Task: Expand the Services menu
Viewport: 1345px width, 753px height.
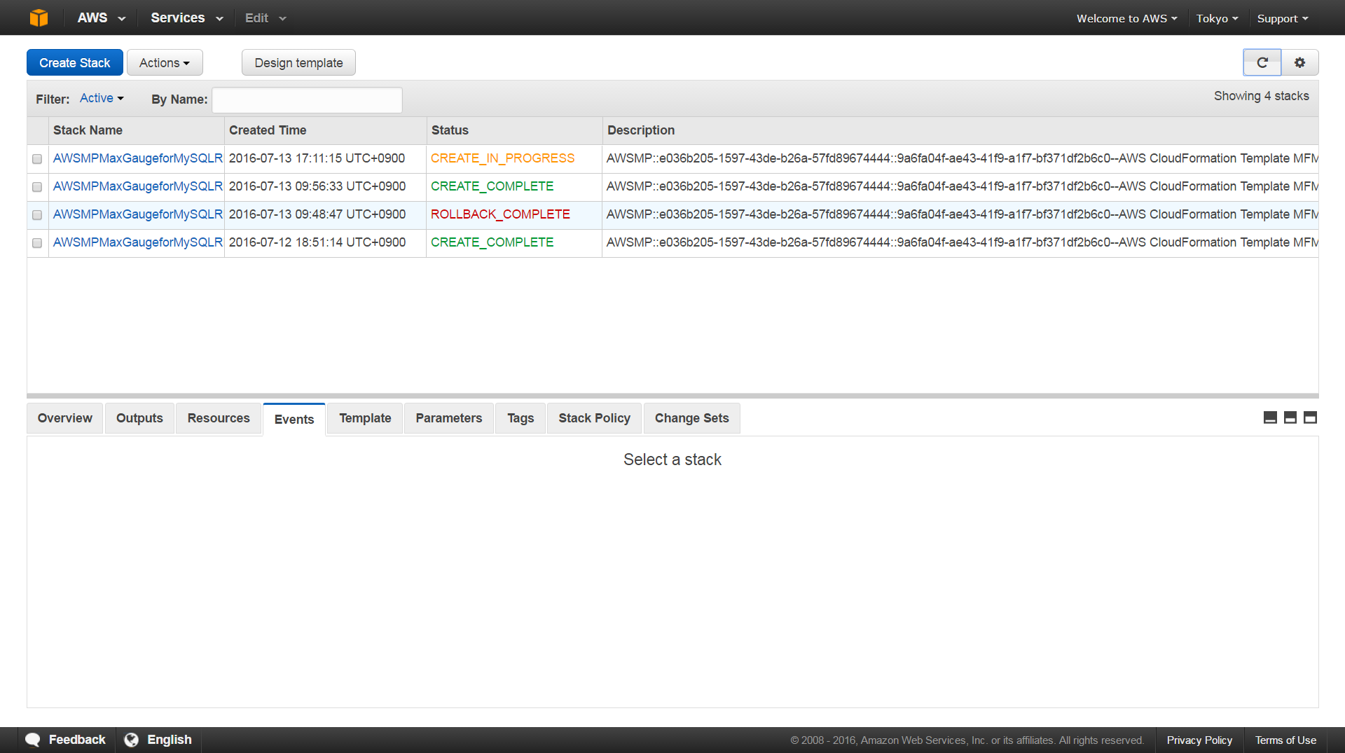Action: coord(186,18)
